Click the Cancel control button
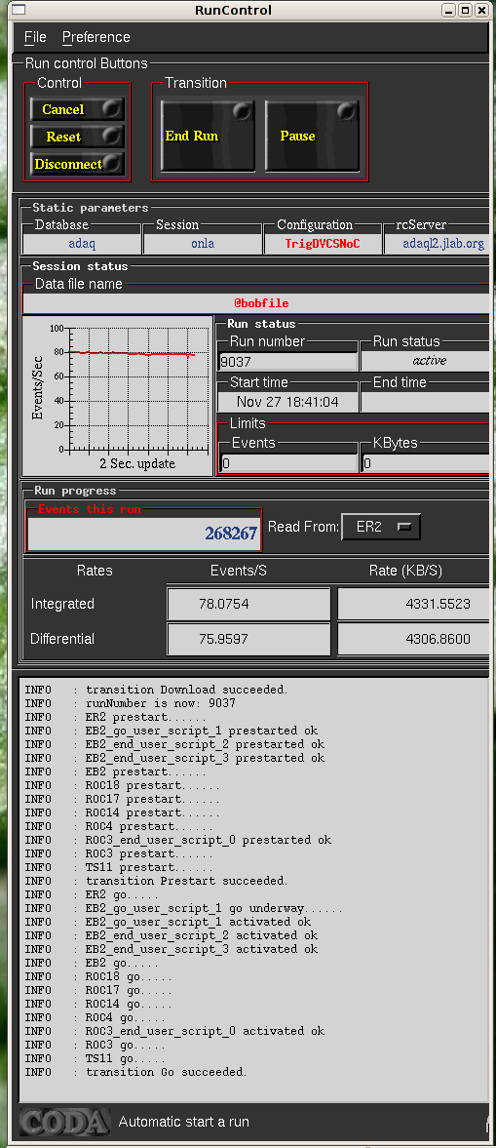The width and height of the screenshot is (496, 1148). point(77,109)
